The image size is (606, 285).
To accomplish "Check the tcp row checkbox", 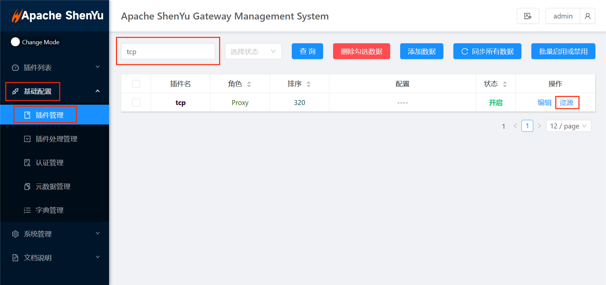I will tap(136, 102).
